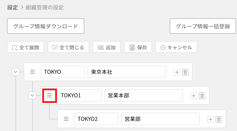This screenshot has height=131, width=237.
Task: Add child group under 東京本社
Action: tap(177, 72)
